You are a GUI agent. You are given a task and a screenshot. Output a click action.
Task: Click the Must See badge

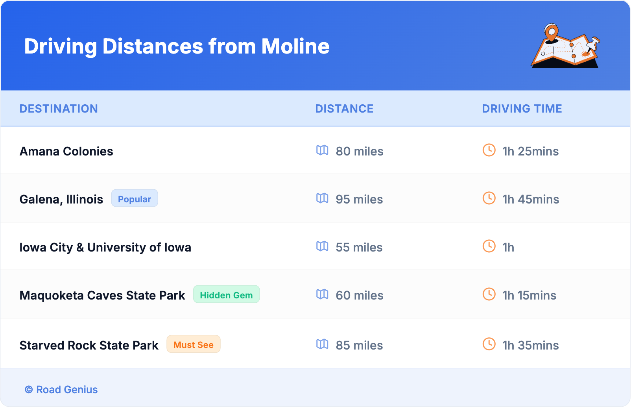coord(193,344)
